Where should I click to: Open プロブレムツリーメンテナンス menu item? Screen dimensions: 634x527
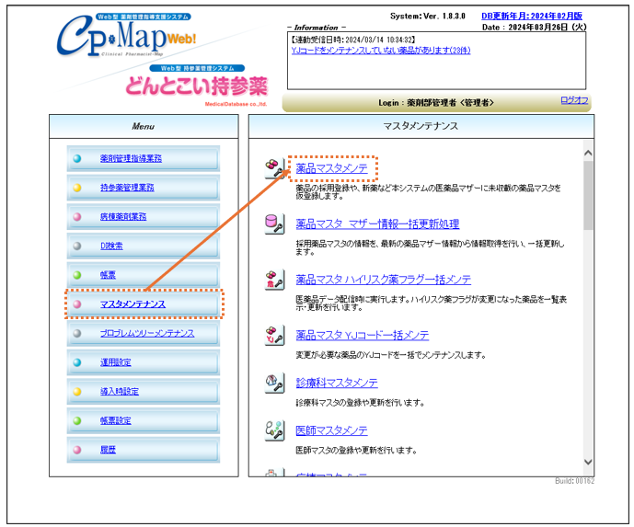point(146,333)
